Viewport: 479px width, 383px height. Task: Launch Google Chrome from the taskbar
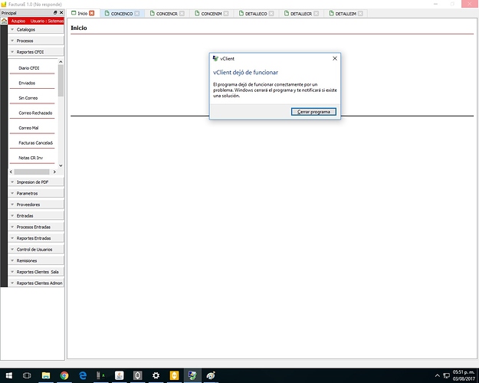click(x=64, y=375)
